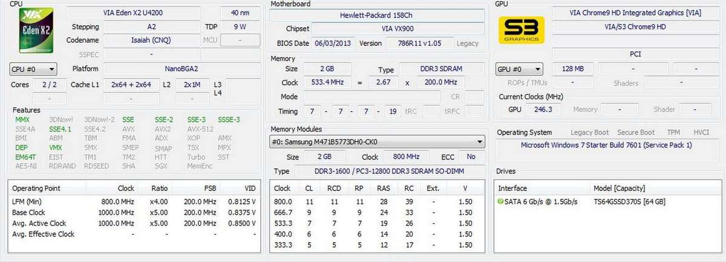Click the VID column header
This screenshot has height=262, width=726.
[249, 188]
